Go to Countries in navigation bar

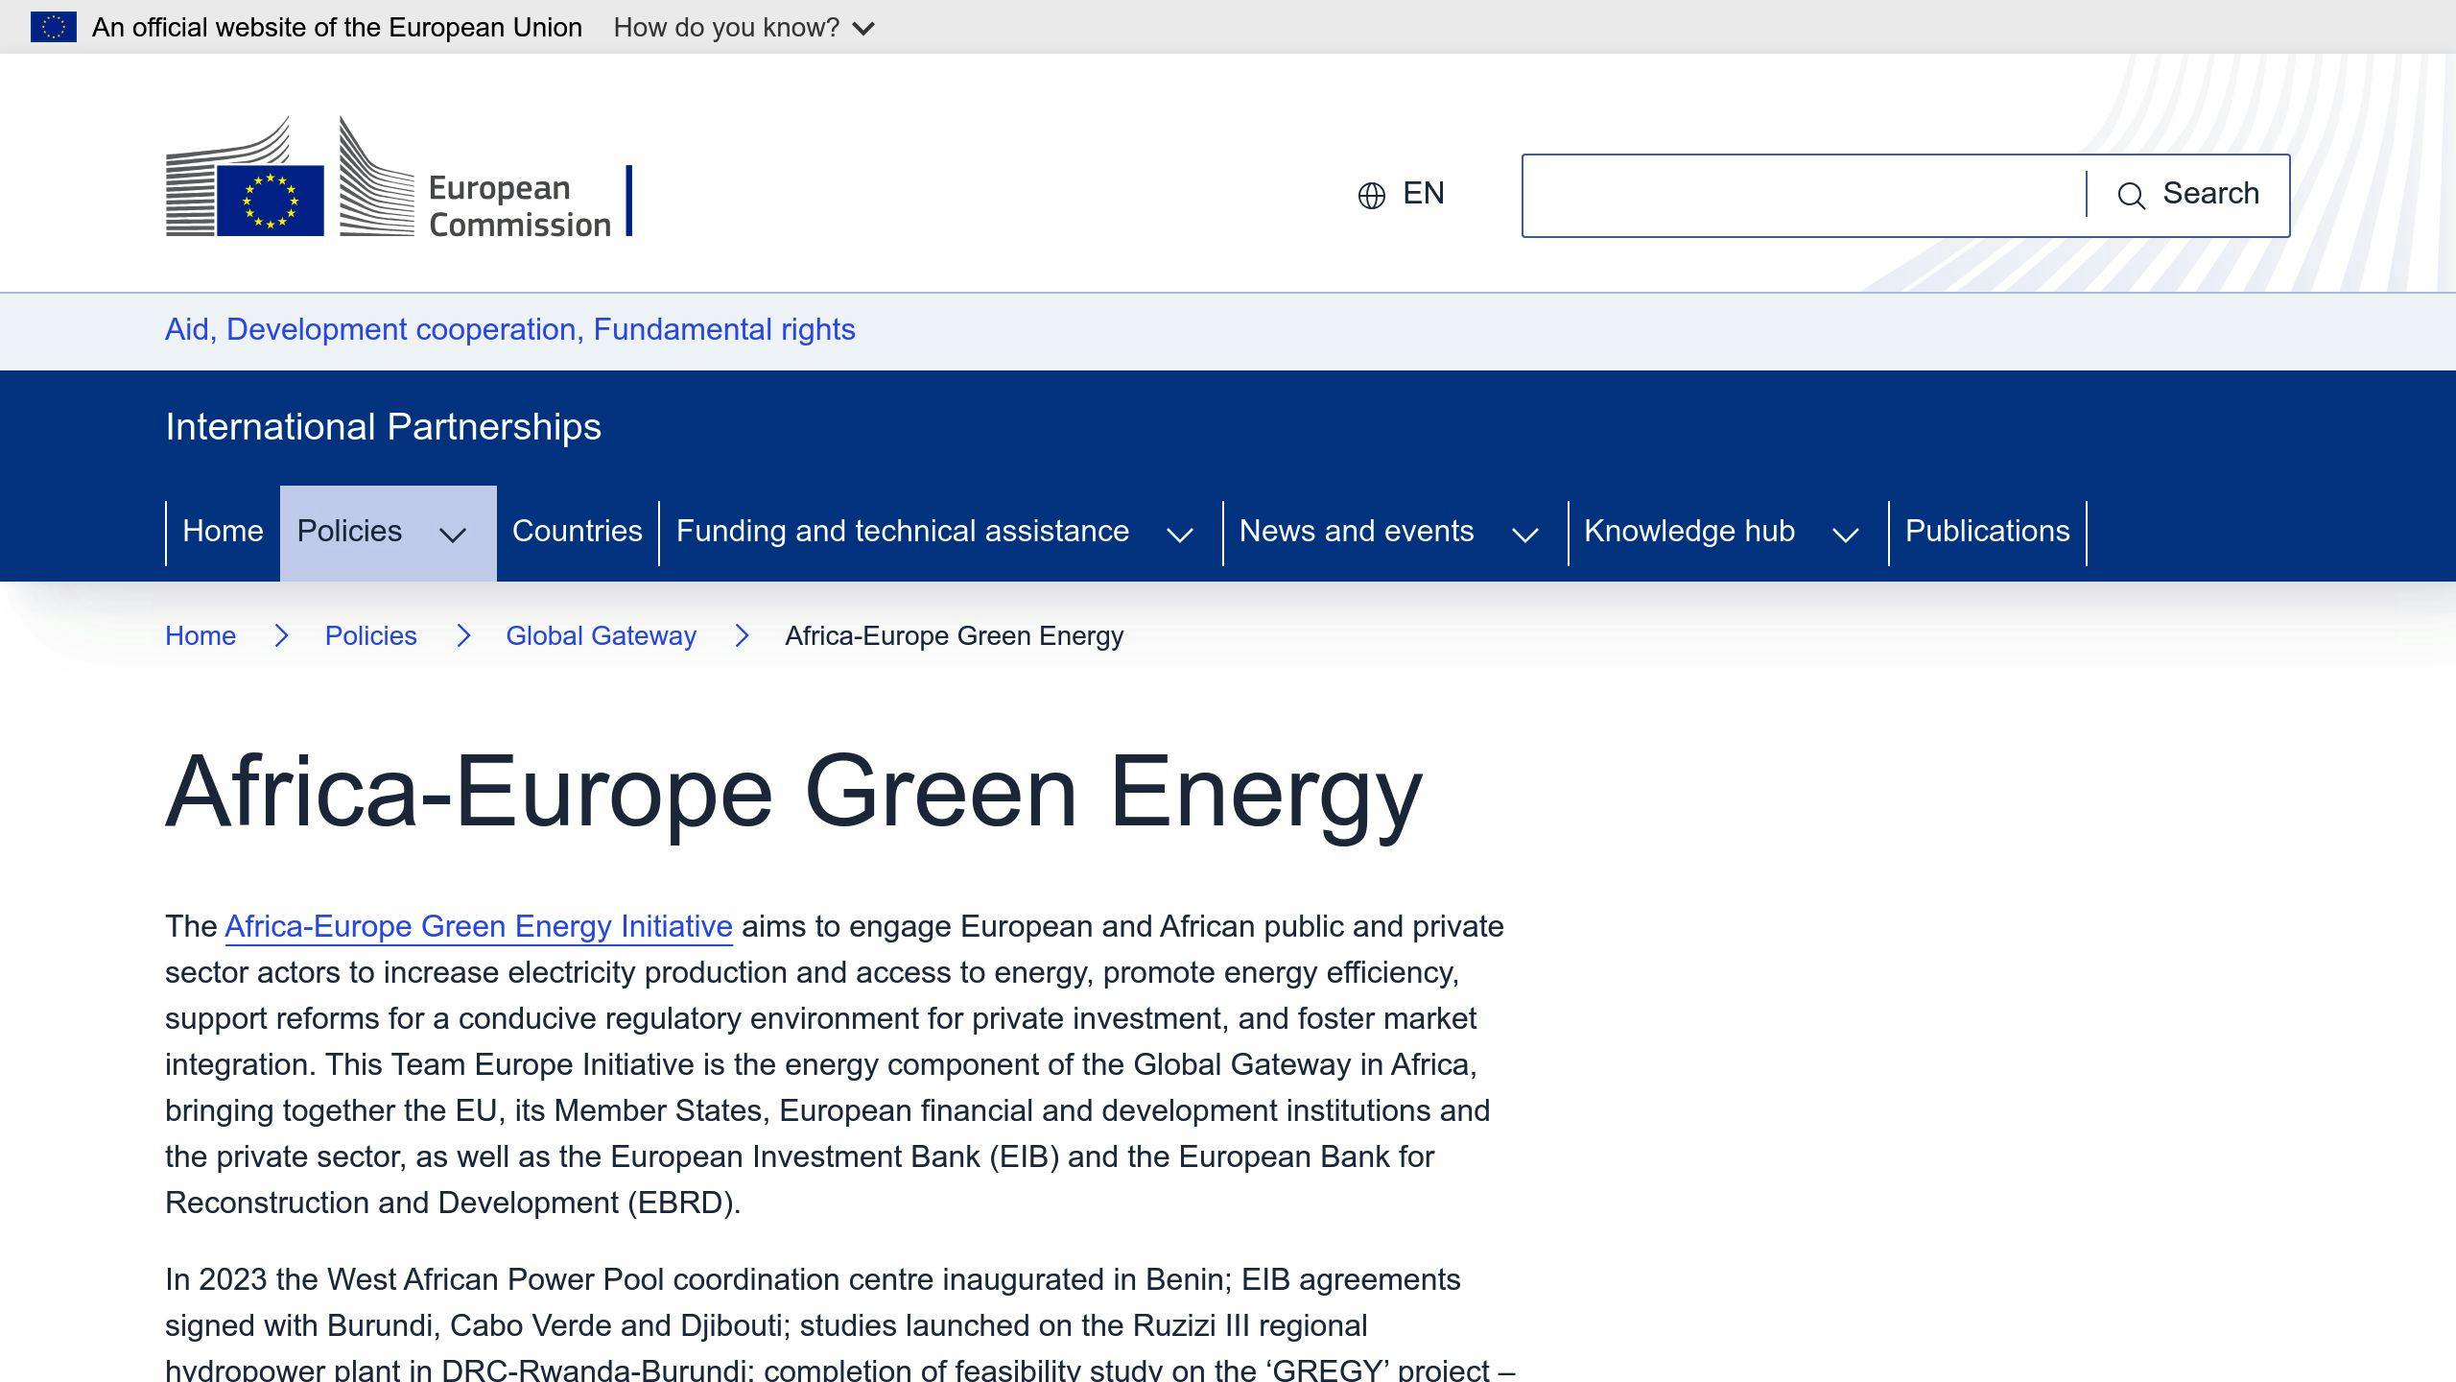pyautogui.click(x=578, y=532)
